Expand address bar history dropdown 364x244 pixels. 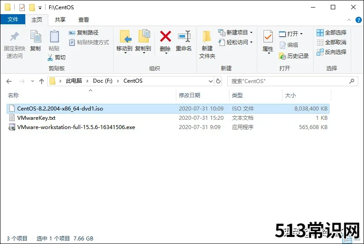click(x=210, y=81)
